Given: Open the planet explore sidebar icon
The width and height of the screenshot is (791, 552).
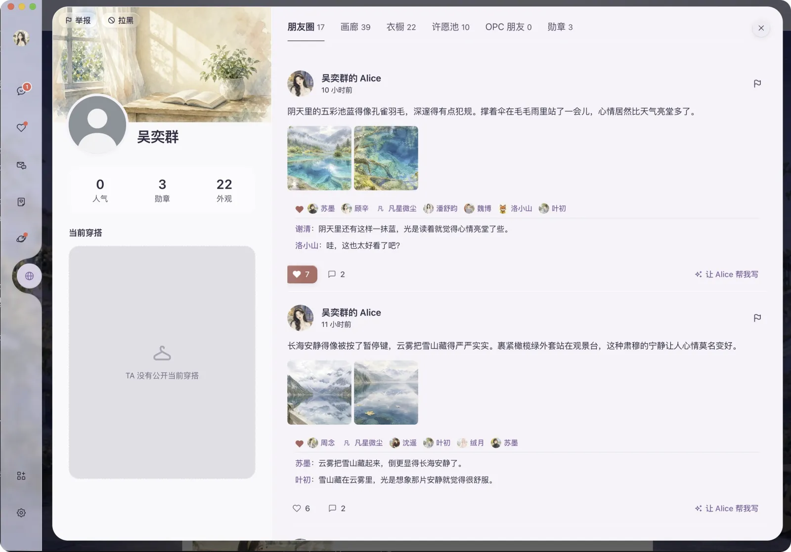Looking at the screenshot, I should [x=21, y=238].
